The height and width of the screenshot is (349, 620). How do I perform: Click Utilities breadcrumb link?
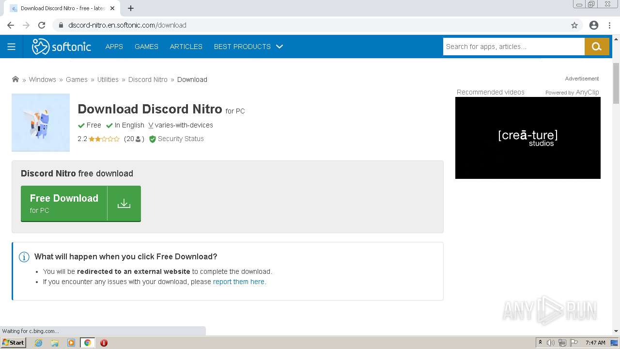108,79
